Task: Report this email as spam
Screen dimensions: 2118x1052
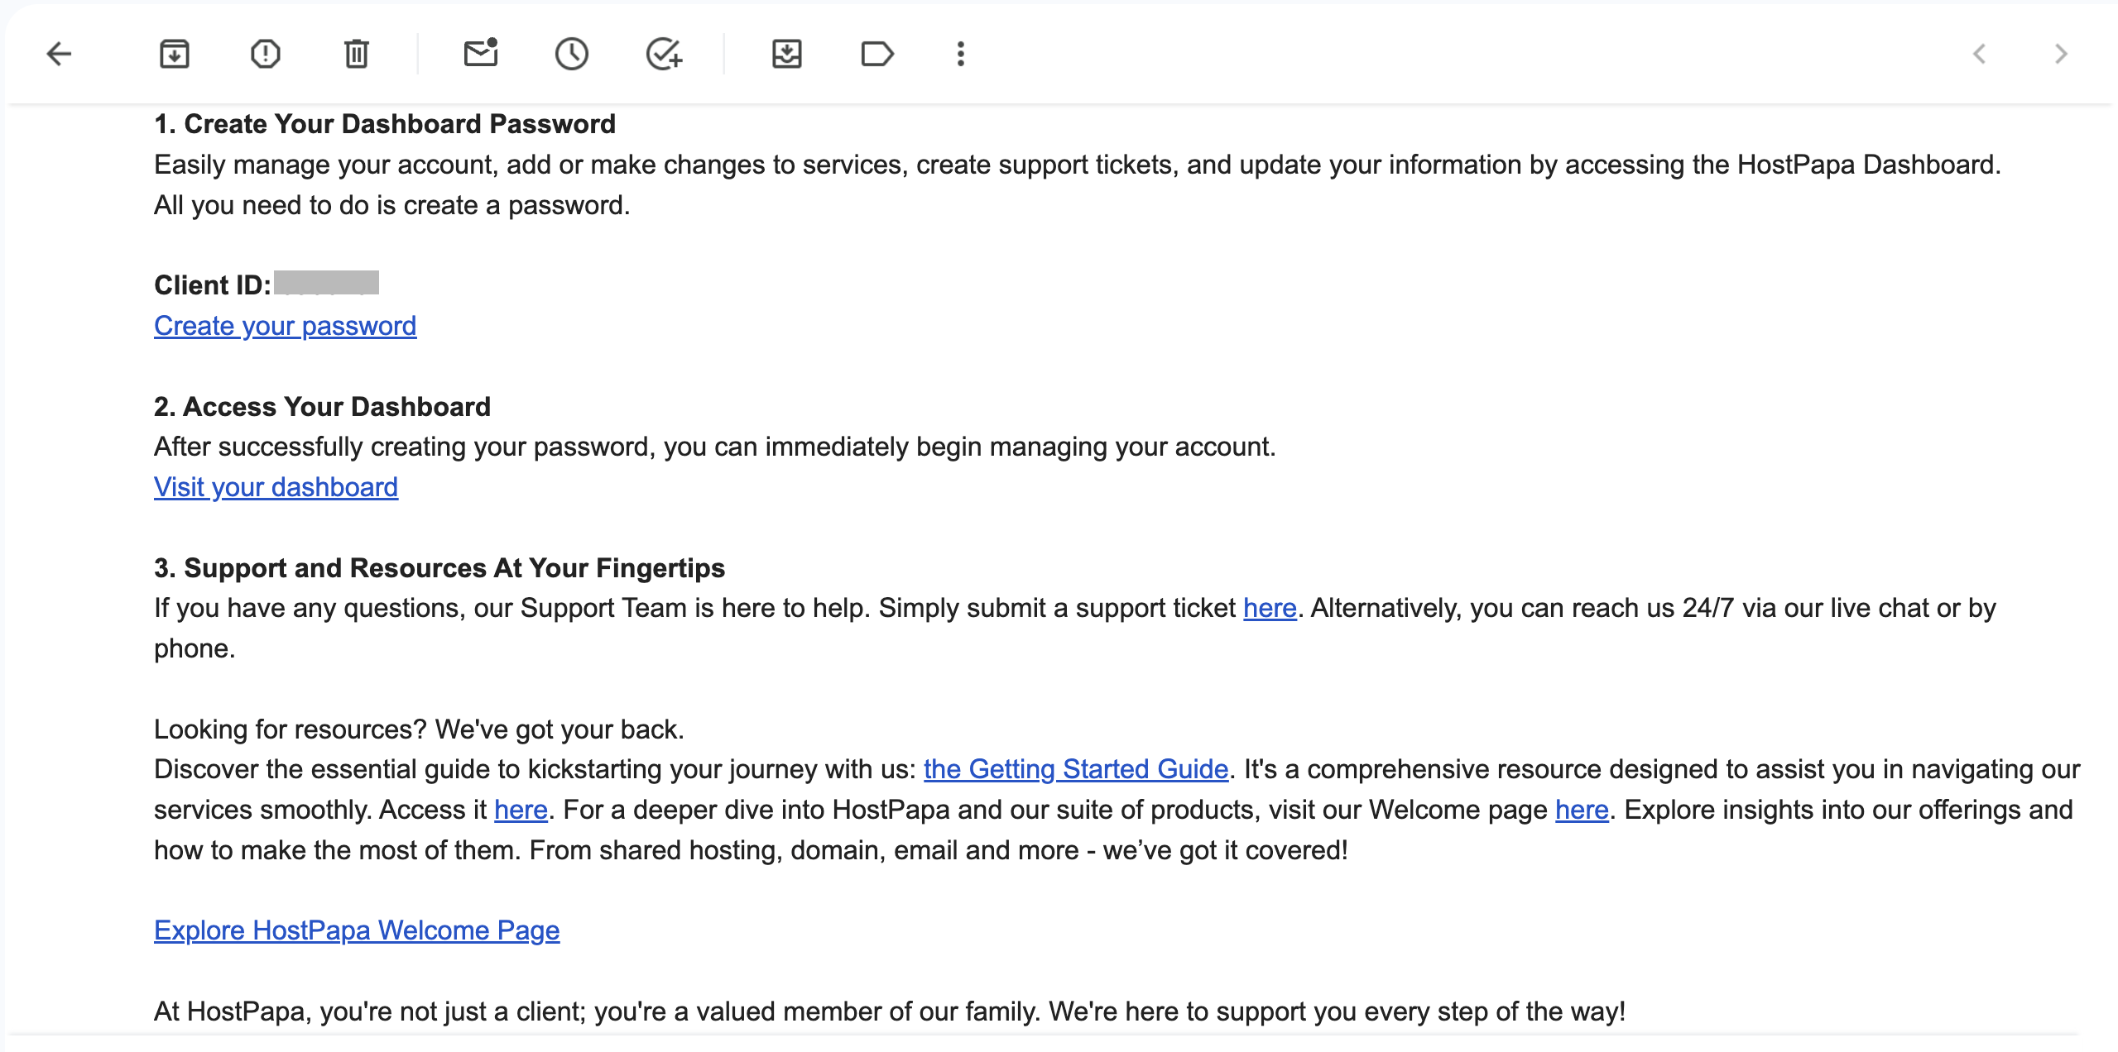Action: 266,55
